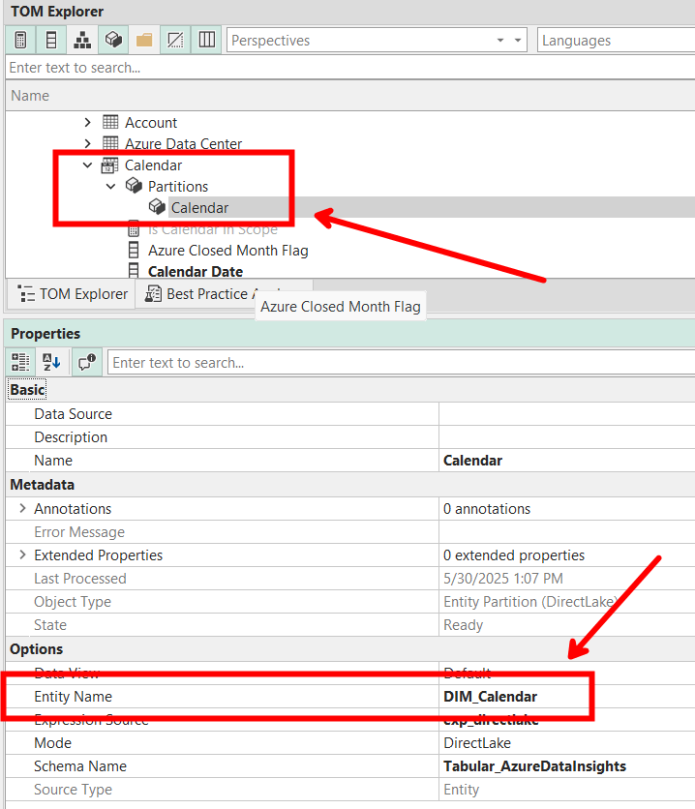Click the metadata columns layout icon
The width and height of the screenshot is (695, 809).
coord(206,41)
